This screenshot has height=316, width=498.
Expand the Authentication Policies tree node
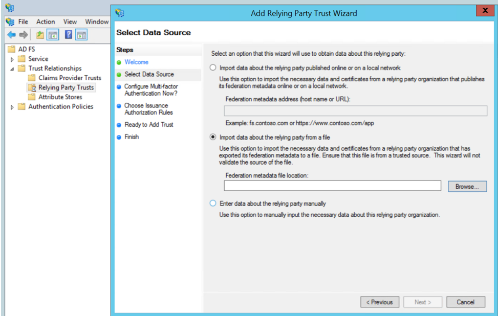(x=12, y=107)
